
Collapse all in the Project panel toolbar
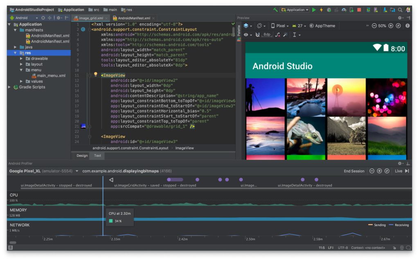[x=50, y=18]
